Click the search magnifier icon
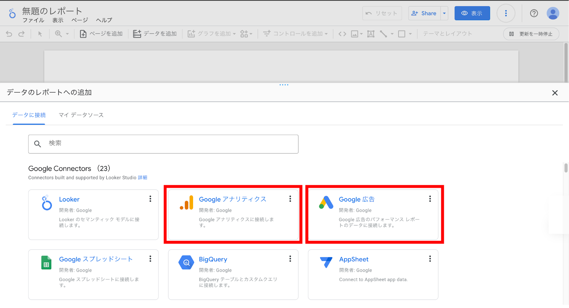Viewport: 569px width, 308px height. pyautogui.click(x=37, y=144)
